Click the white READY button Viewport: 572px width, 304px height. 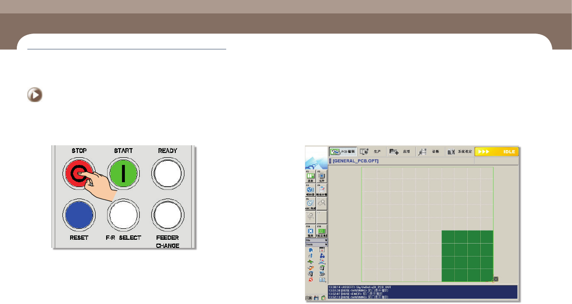coord(168,173)
